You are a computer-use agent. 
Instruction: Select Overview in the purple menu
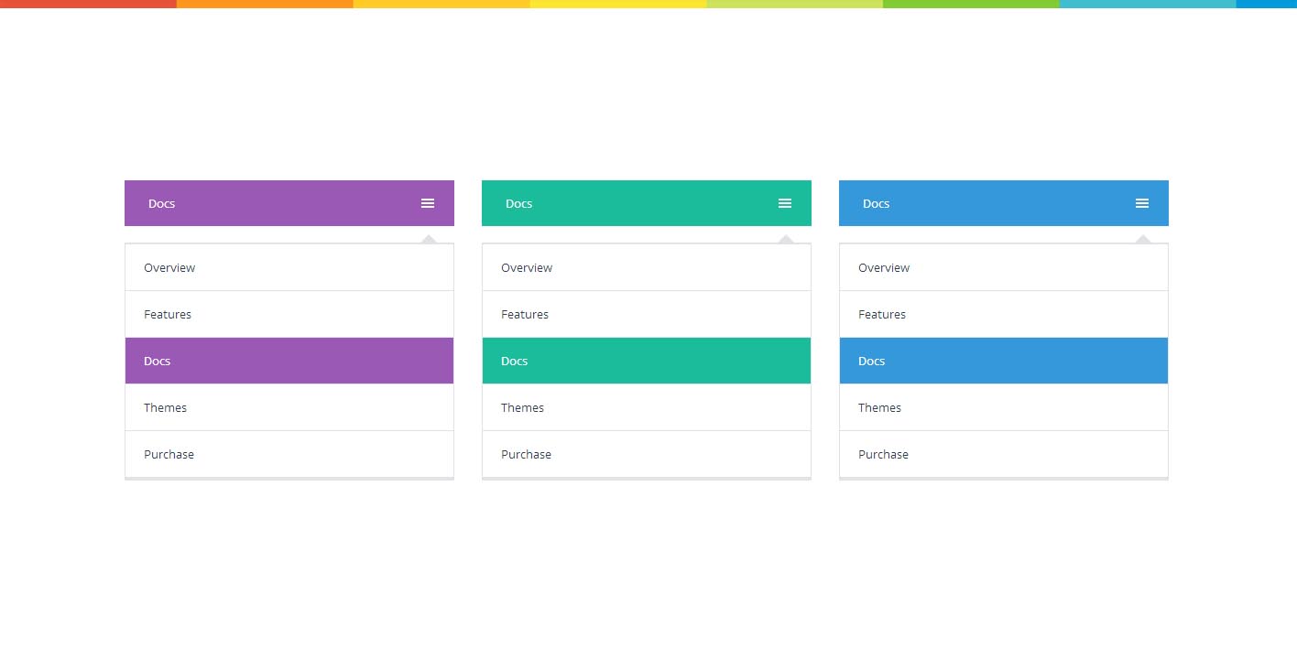[289, 267]
